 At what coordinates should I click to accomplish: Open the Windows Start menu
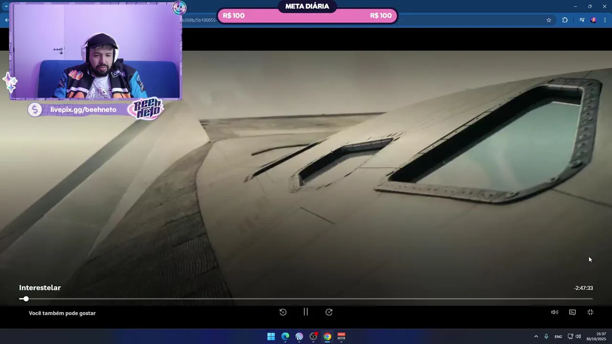click(271, 336)
